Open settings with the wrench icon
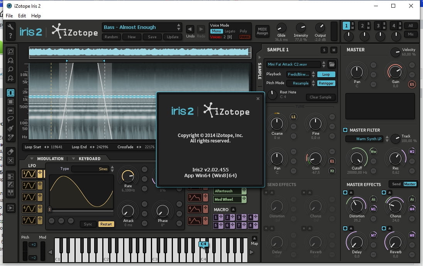The width and height of the screenshot is (423, 266). [x=11, y=27]
